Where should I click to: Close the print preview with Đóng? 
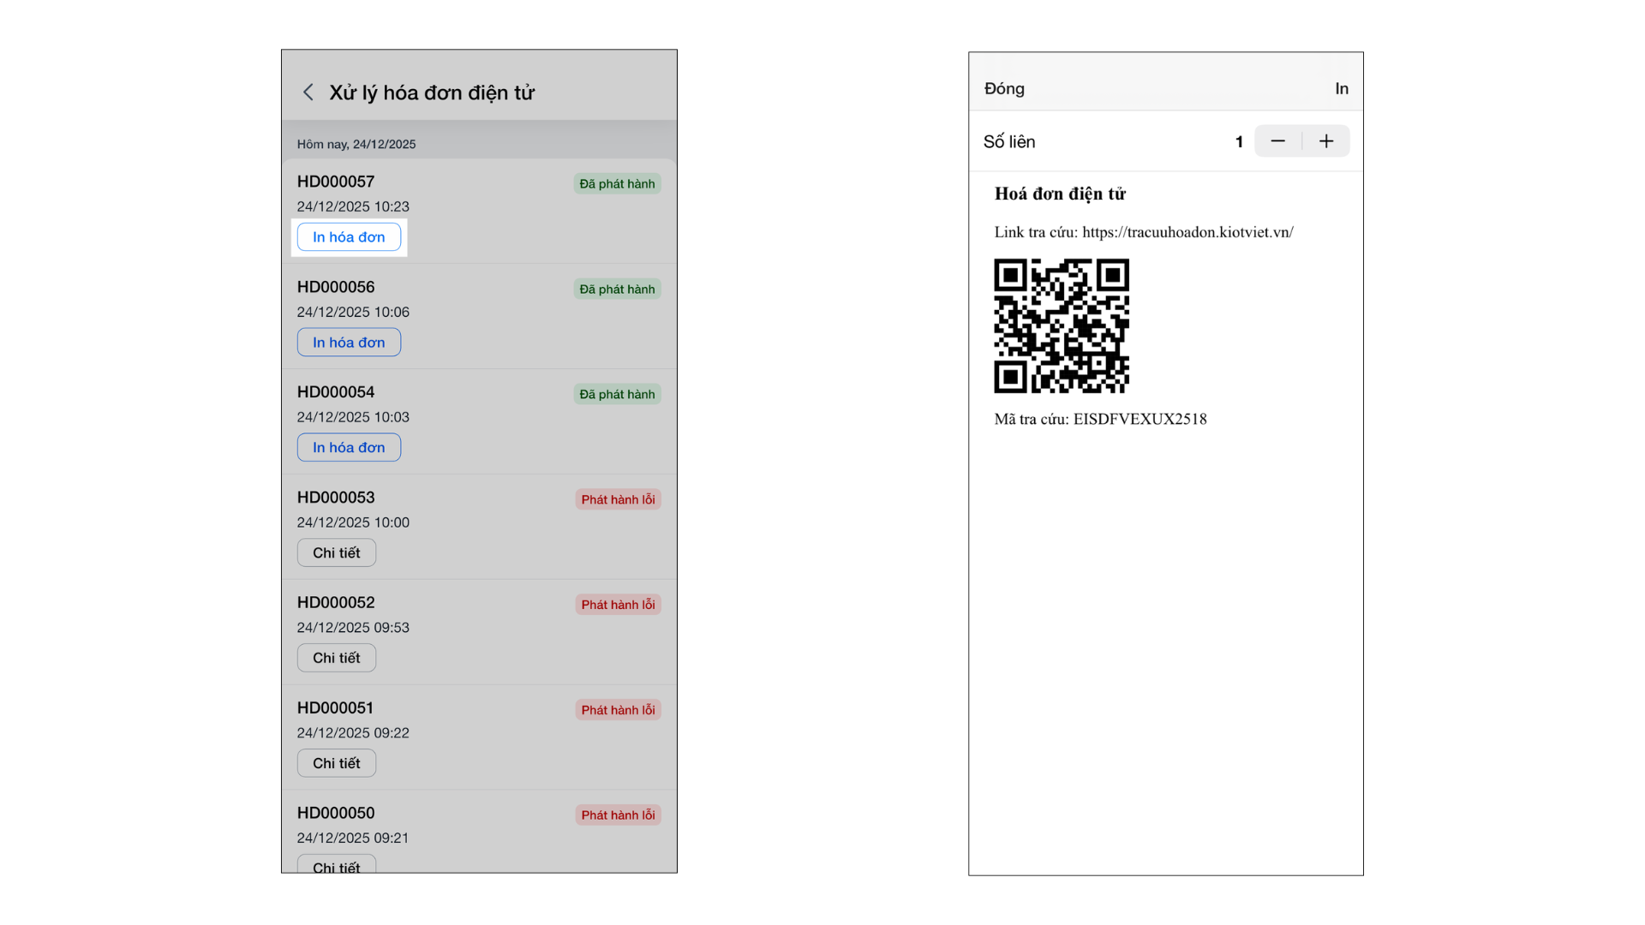click(x=1004, y=89)
